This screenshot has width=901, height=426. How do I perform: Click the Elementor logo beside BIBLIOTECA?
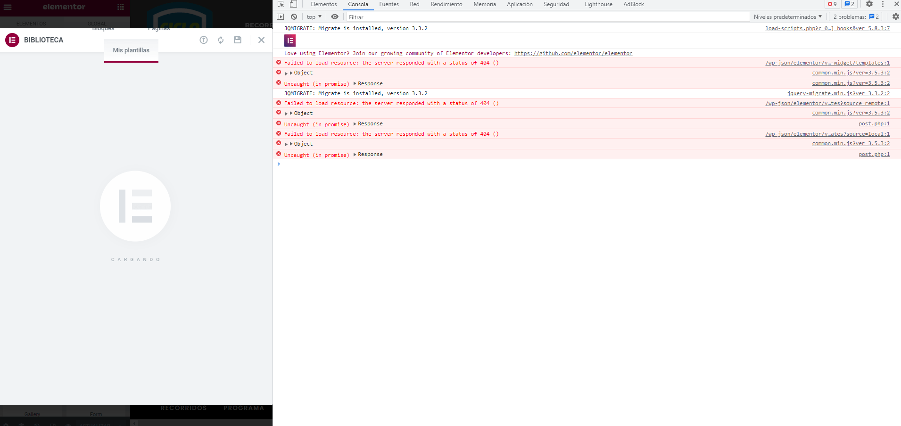point(12,40)
